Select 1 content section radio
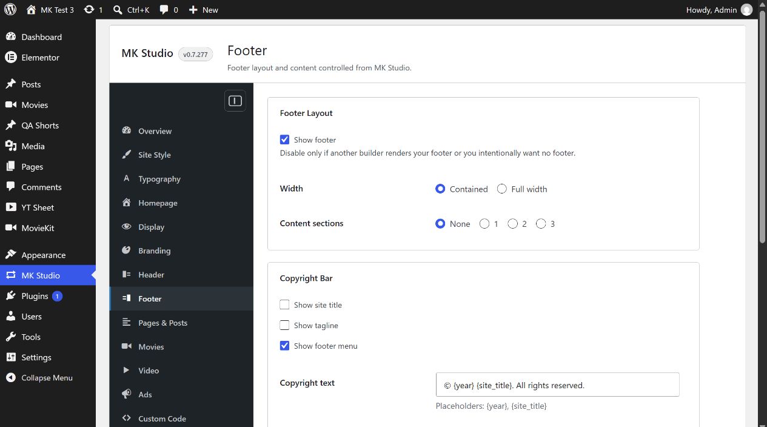 (x=484, y=224)
